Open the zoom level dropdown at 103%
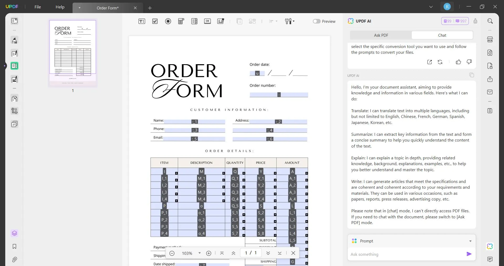The height and width of the screenshot is (266, 504). point(200,253)
